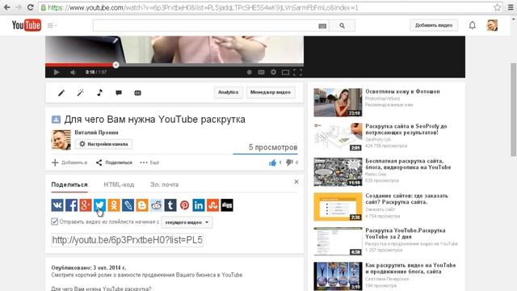
Task: Share video on Facebook
Action: click(72, 205)
